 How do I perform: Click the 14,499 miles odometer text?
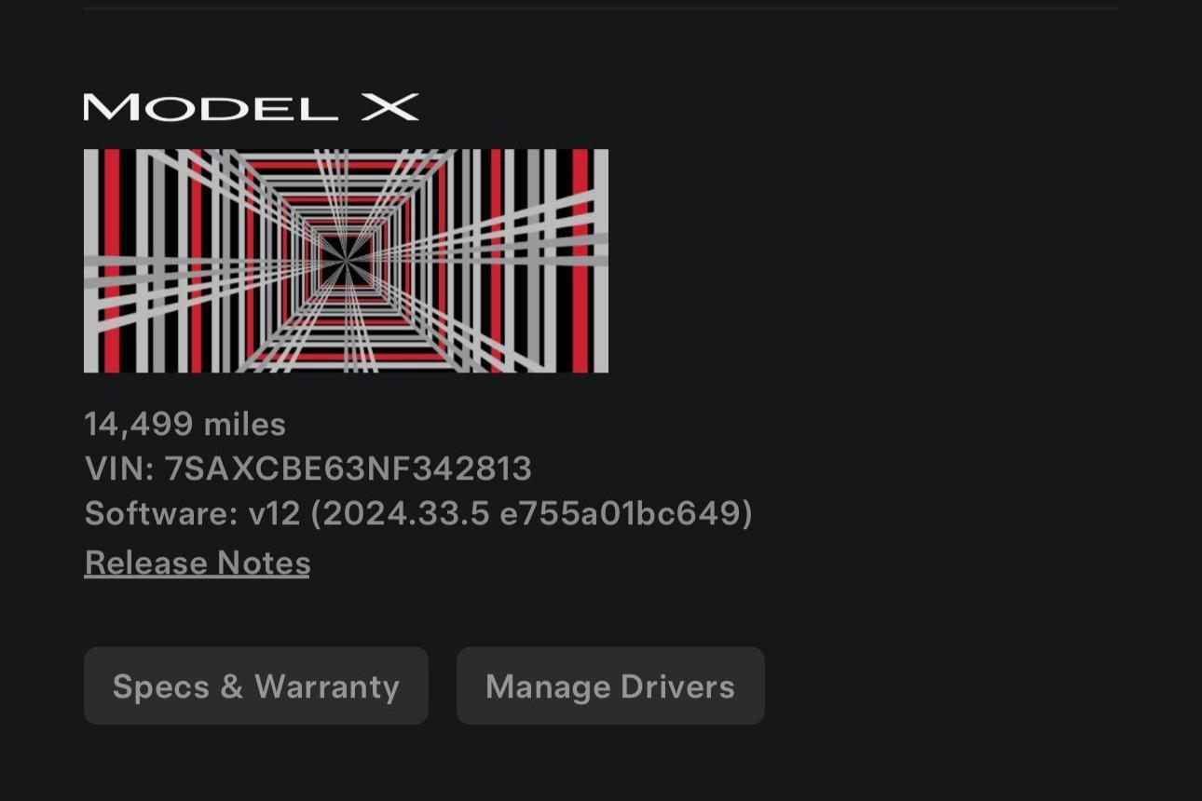tap(185, 425)
